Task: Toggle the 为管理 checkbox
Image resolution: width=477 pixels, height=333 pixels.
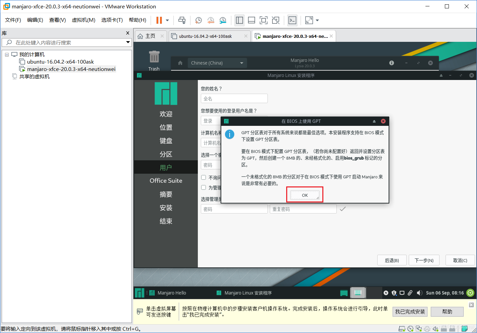Action: coord(204,187)
